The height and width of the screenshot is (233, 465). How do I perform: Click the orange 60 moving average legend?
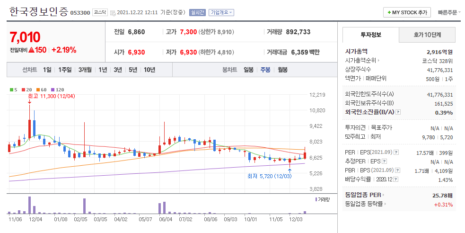pos(42,90)
